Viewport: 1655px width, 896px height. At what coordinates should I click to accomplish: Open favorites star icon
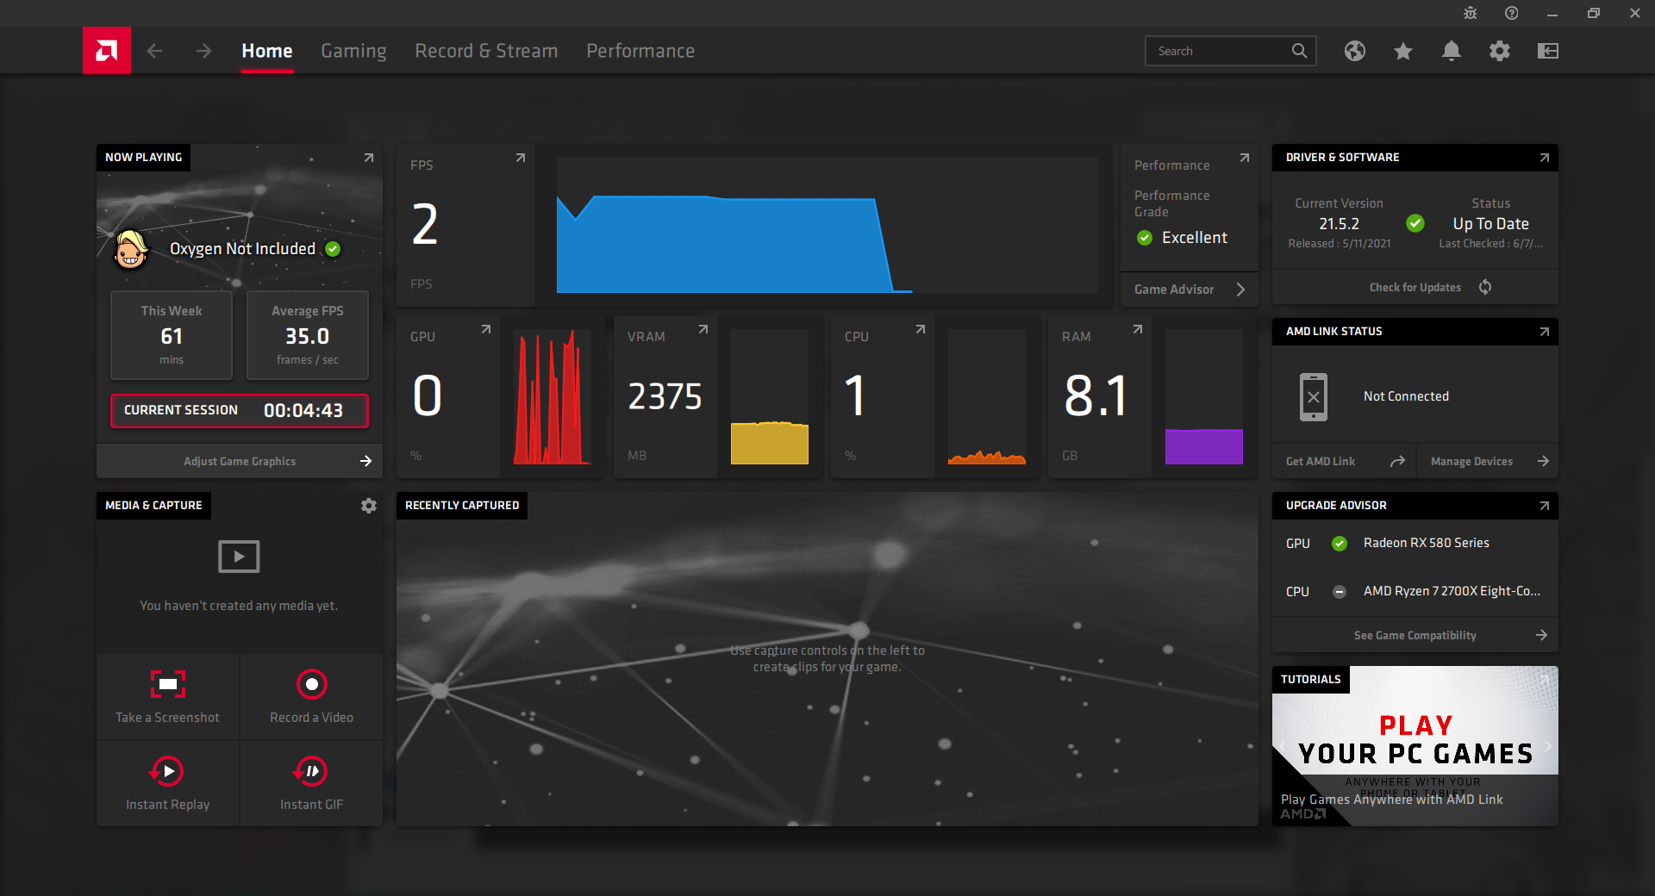pyautogui.click(x=1402, y=51)
